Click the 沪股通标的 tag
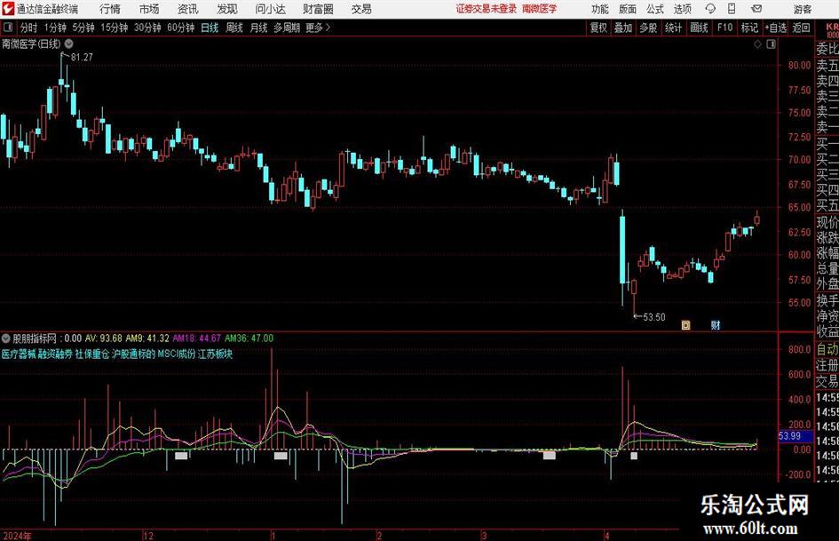839x541 pixels. click(x=133, y=354)
